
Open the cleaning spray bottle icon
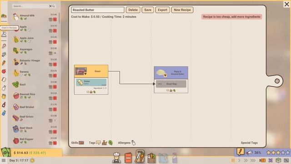click(x=175, y=158)
